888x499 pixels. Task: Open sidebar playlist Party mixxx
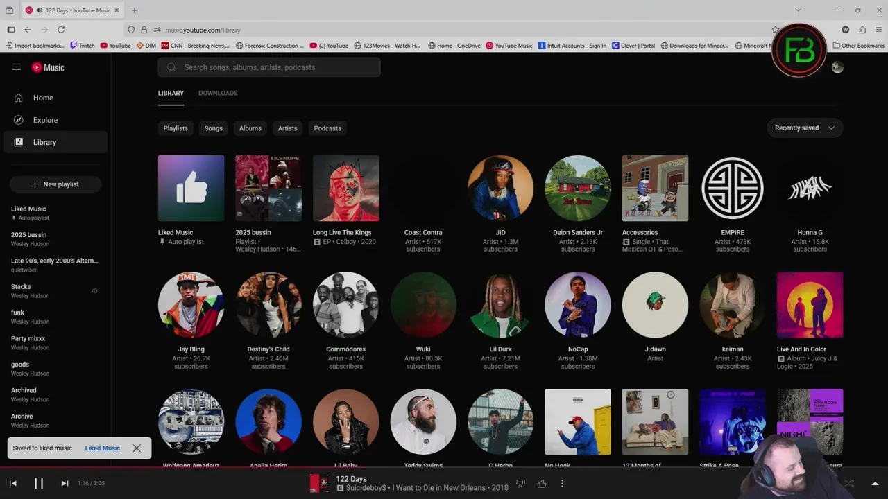pos(55,342)
